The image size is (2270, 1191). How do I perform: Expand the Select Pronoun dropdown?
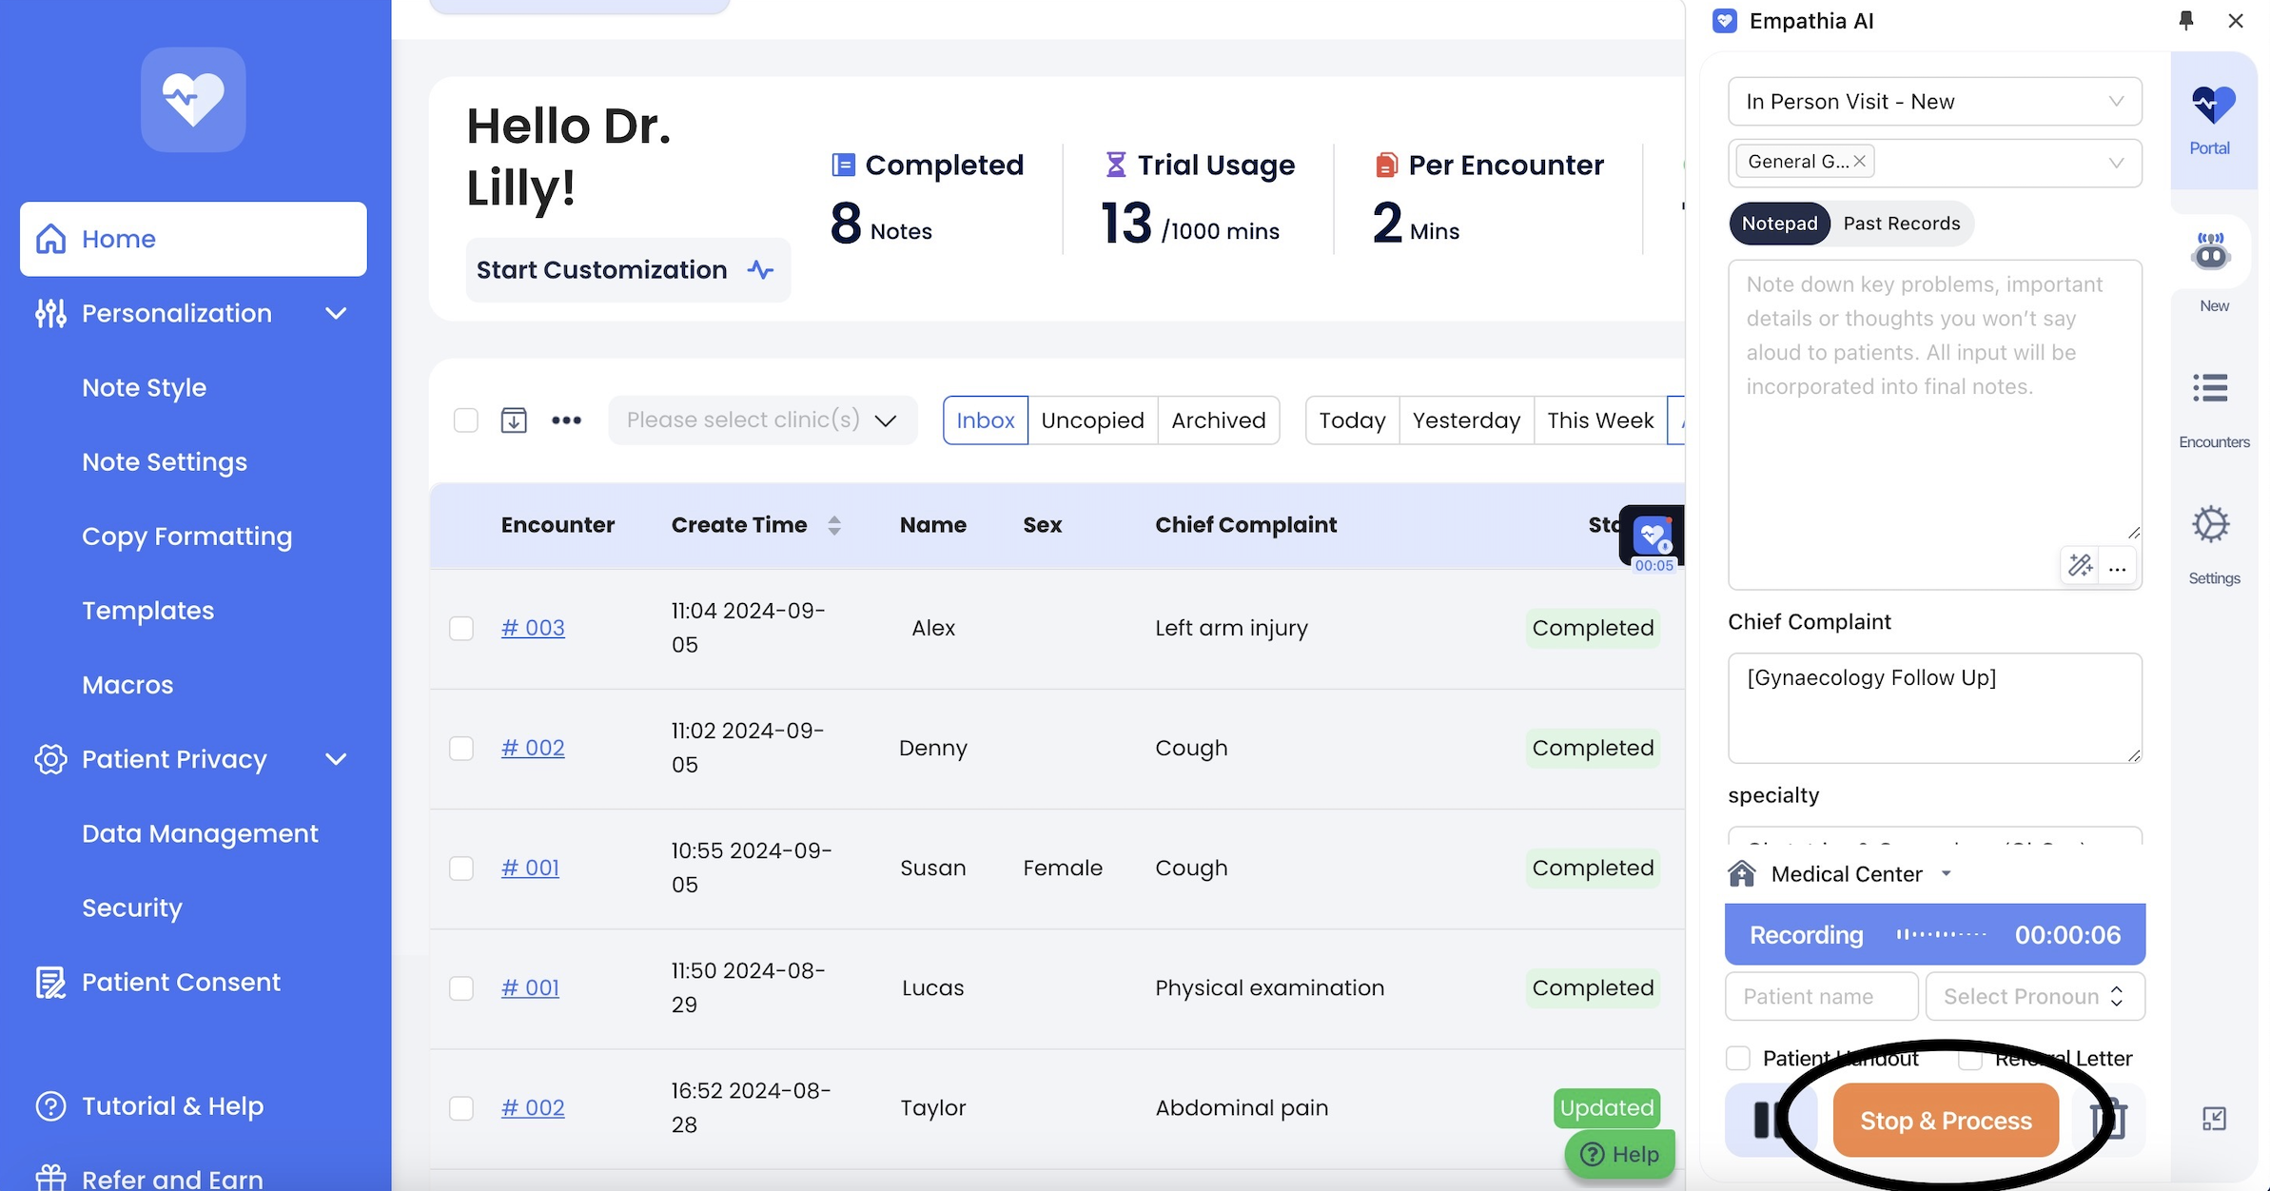(x=2034, y=996)
